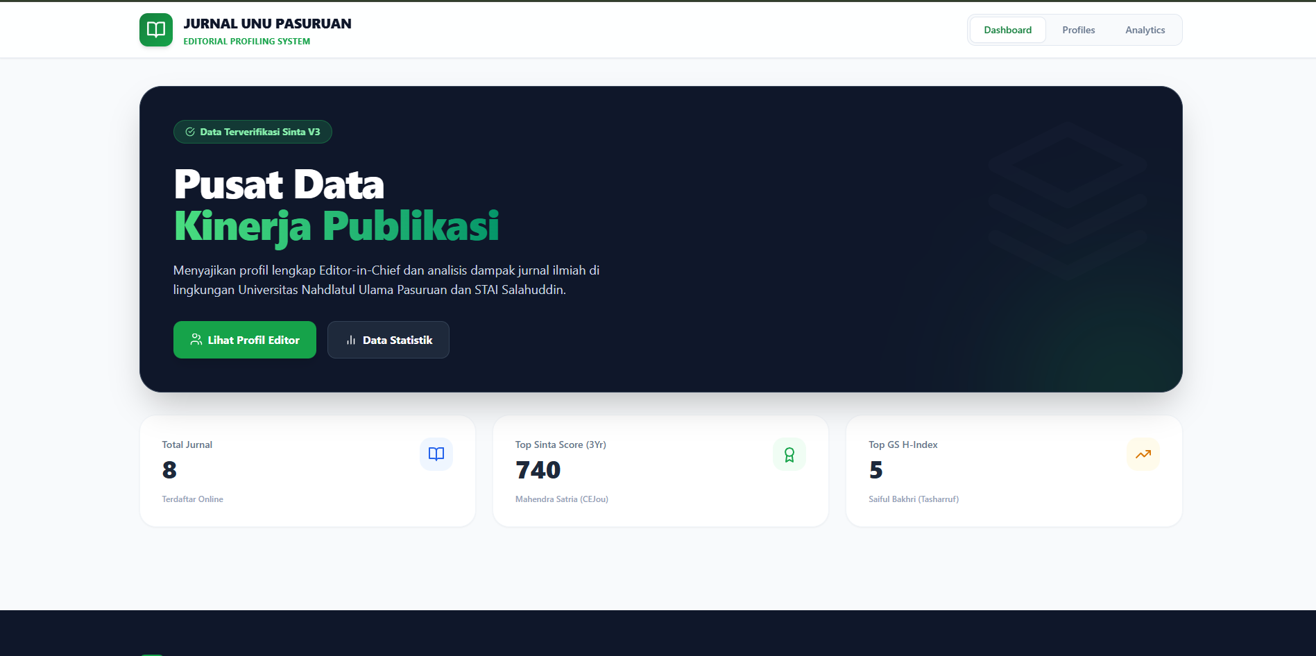Click the blue book icon in Total Jurnal card

click(x=436, y=454)
